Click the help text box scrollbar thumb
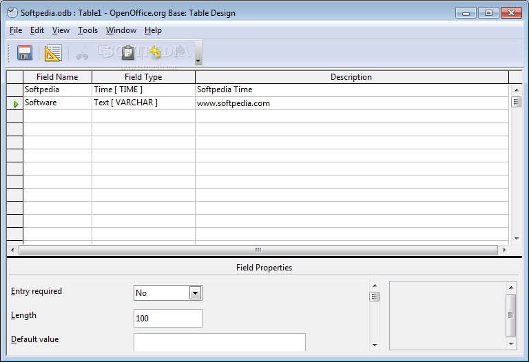The image size is (529, 362). pos(511,315)
